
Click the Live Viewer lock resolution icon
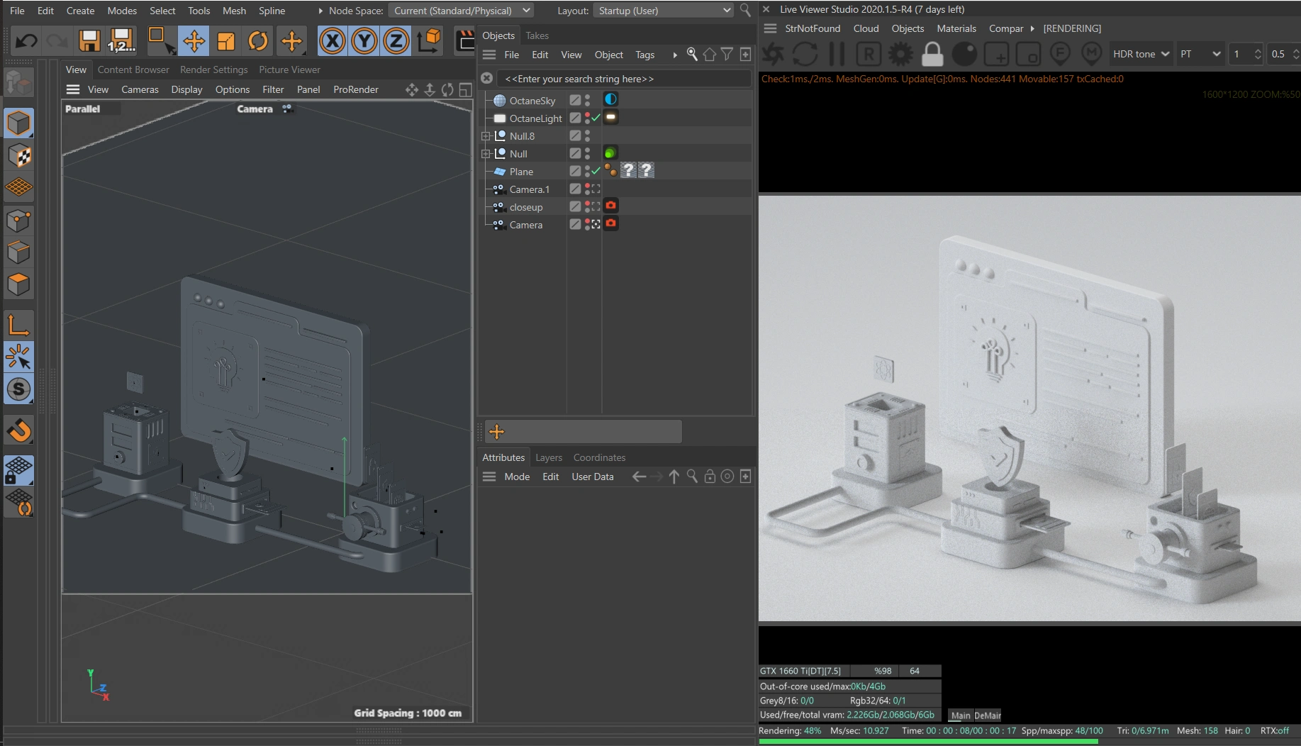pos(932,54)
